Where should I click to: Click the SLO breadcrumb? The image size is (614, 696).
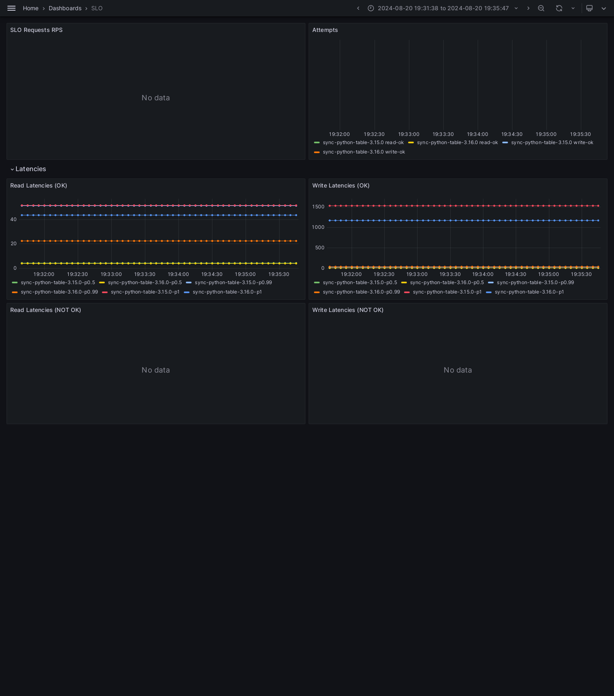(x=97, y=8)
